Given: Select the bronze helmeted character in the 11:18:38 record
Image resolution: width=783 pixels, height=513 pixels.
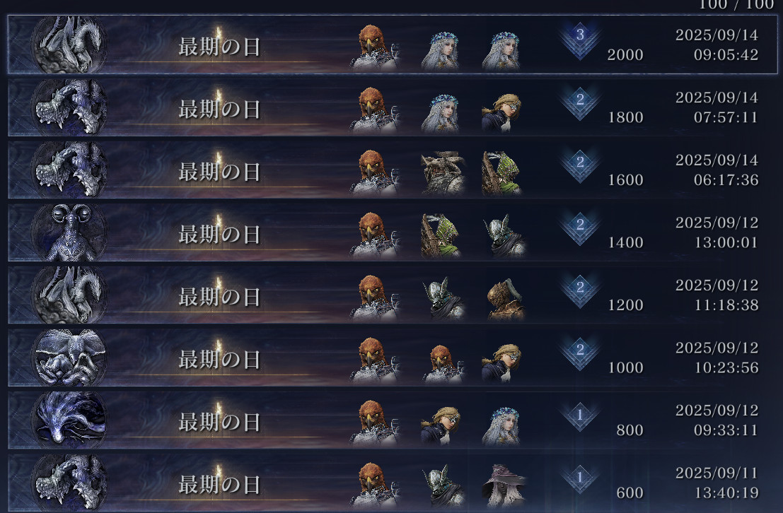Looking at the screenshot, I should tap(505, 298).
